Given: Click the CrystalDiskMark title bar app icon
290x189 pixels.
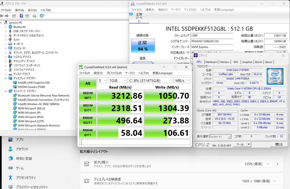Looking at the screenshot, I should coord(81,67).
